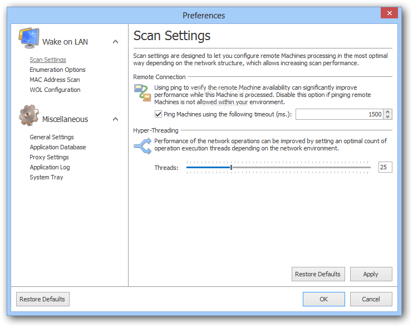Click the Hyper-Threading group label

coord(156,130)
